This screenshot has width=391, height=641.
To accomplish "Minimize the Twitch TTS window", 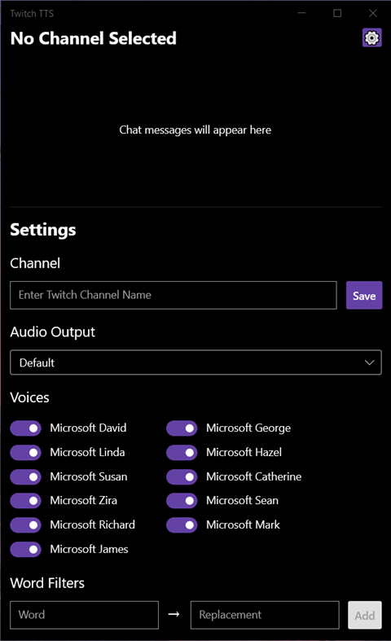I will (302, 13).
